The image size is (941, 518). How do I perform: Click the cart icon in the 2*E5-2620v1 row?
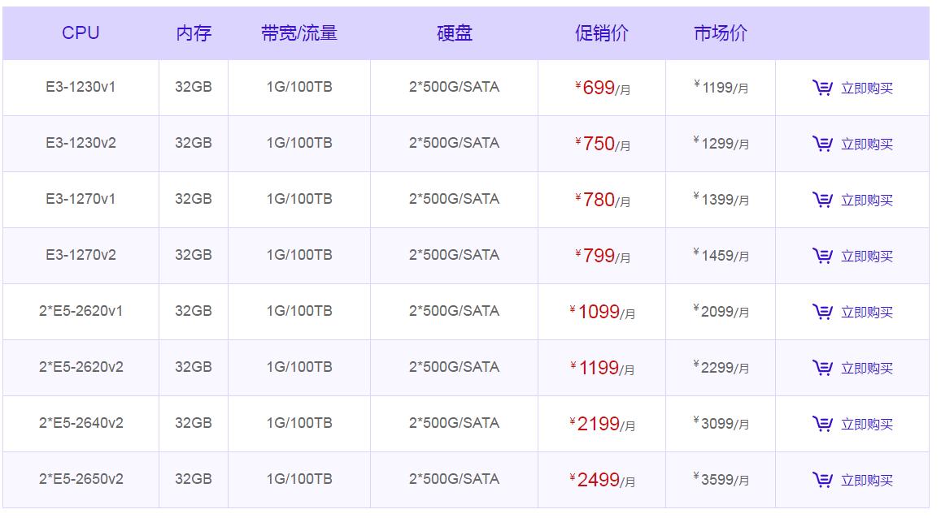(822, 312)
